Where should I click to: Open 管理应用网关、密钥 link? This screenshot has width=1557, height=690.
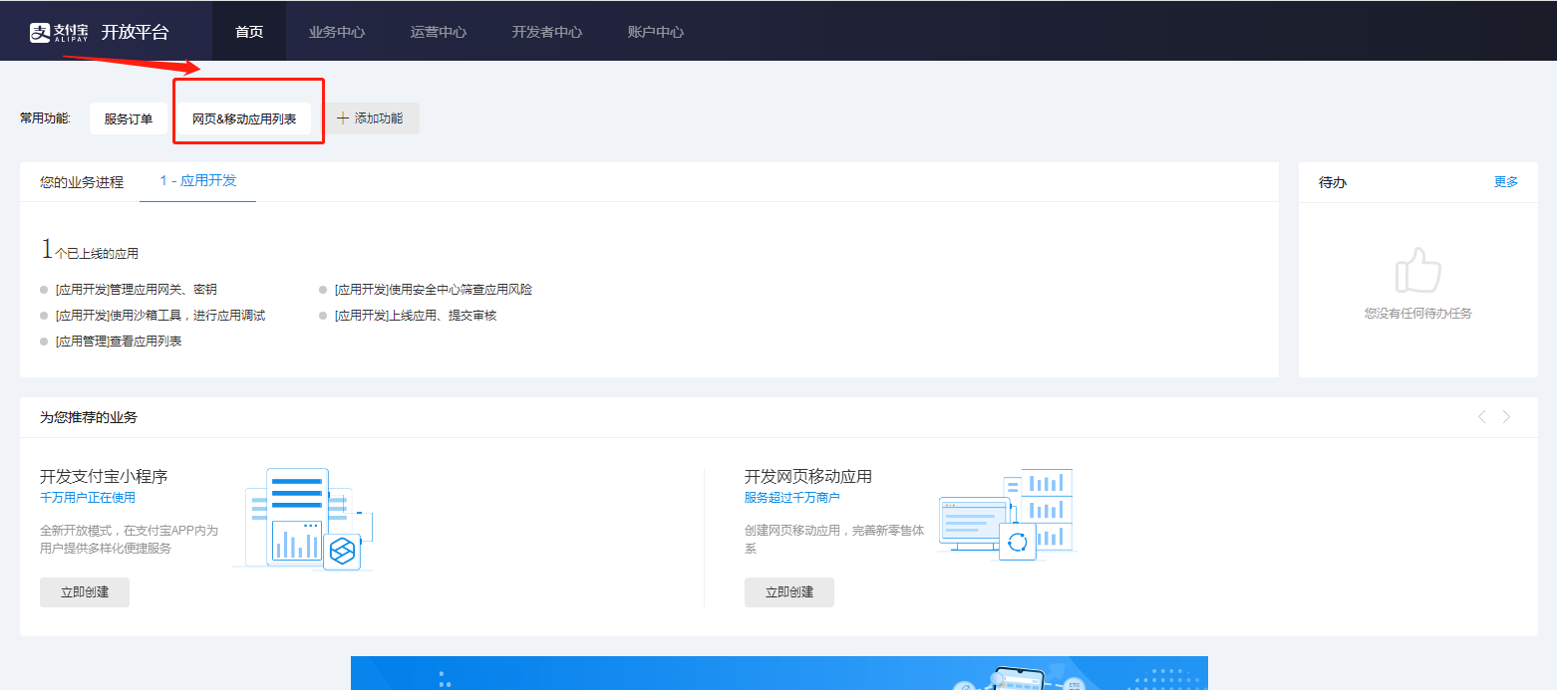click(137, 290)
